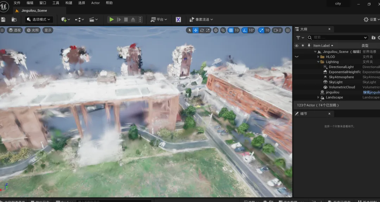Viewport: 380px width, 202px height.
Task: Click the star unsaved column header
Action: 303,45
